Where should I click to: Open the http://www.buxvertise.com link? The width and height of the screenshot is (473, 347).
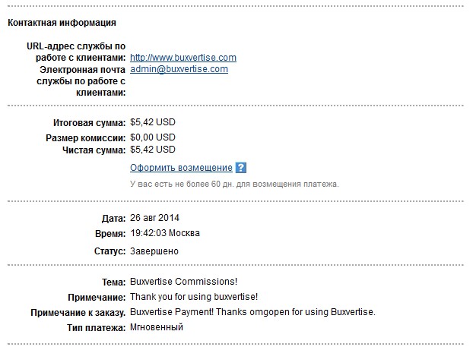pyautogui.click(x=183, y=57)
